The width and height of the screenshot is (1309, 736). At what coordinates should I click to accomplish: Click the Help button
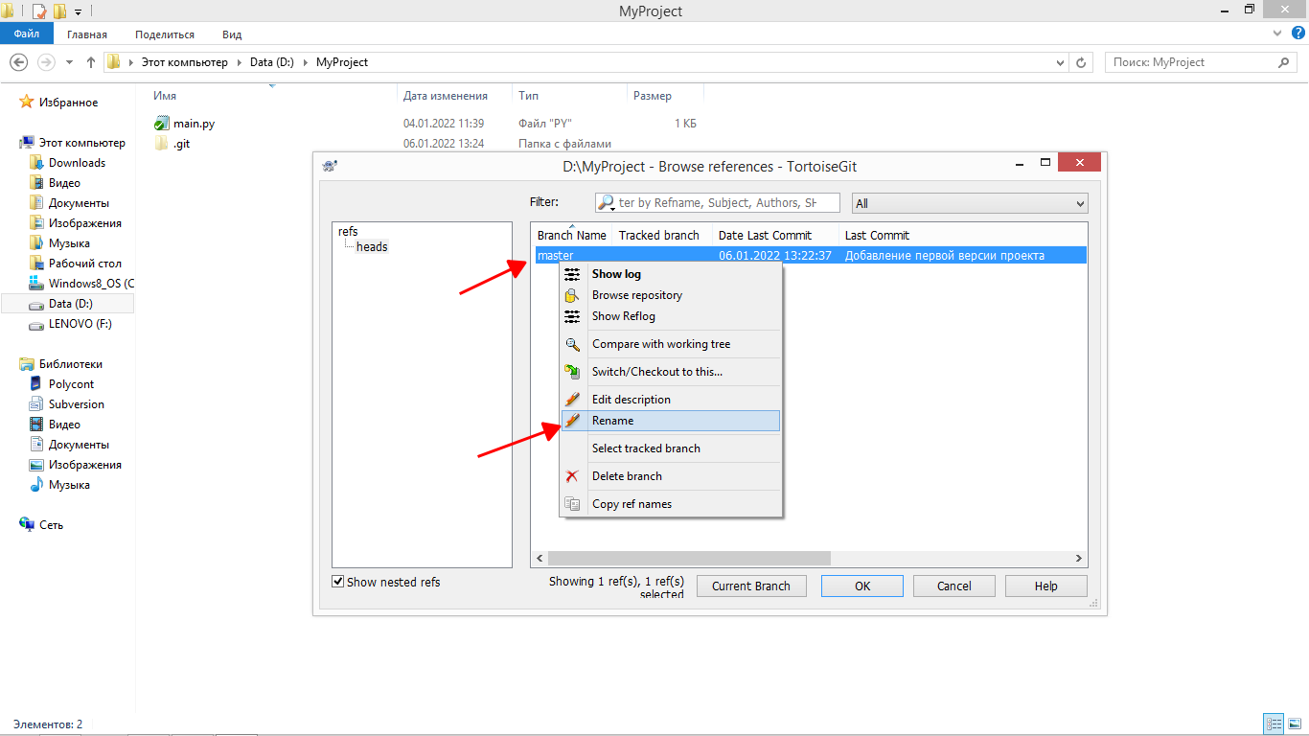pos(1045,586)
